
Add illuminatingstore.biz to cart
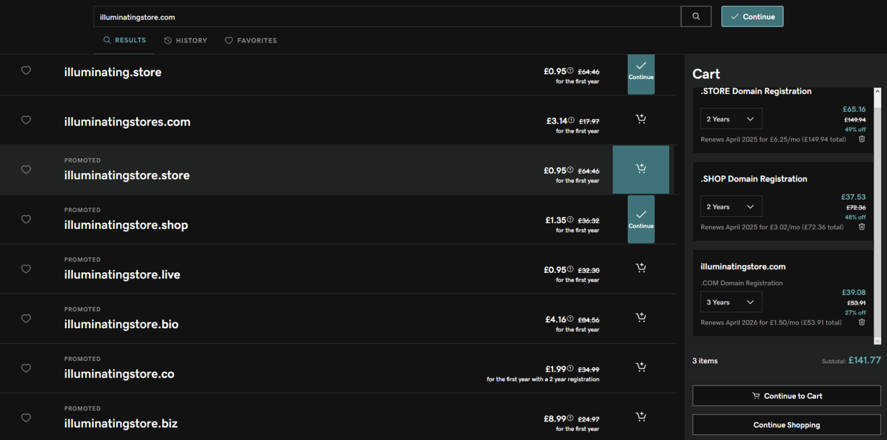coord(640,417)
